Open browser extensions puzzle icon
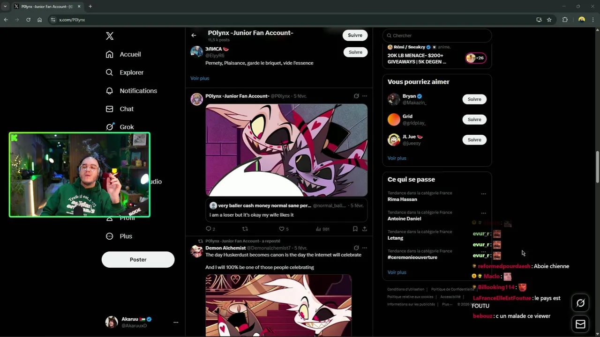 point(565,20)
